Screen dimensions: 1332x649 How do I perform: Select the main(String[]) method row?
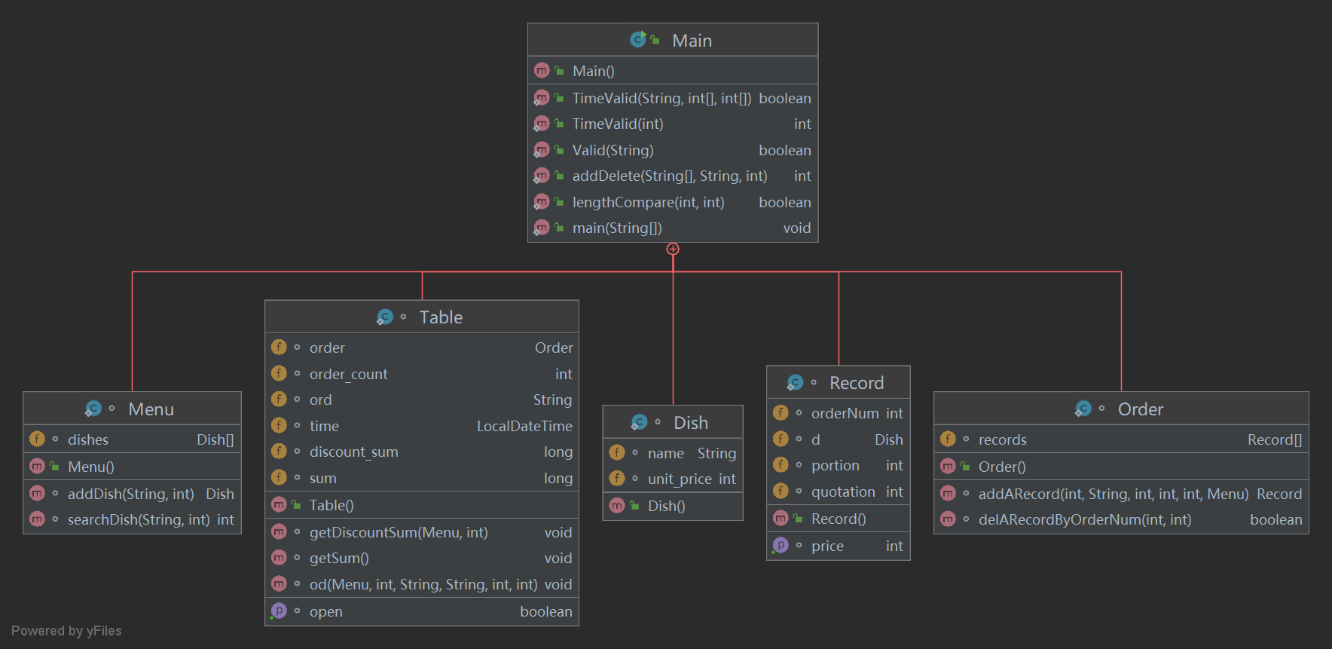(672, 228)
